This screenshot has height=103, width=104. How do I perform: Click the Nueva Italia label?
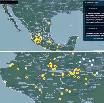pos(78,92)
